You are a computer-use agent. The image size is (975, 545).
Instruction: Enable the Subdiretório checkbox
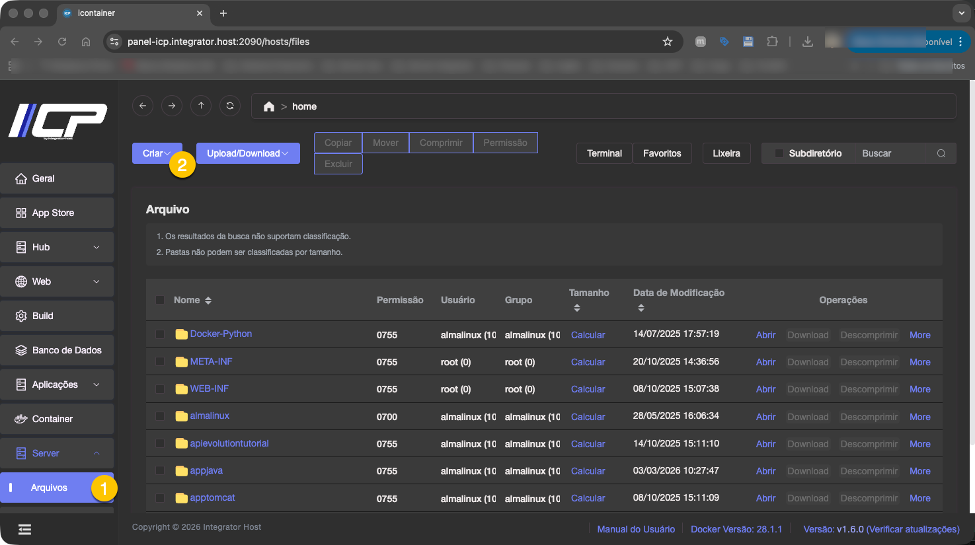(779, 153)
